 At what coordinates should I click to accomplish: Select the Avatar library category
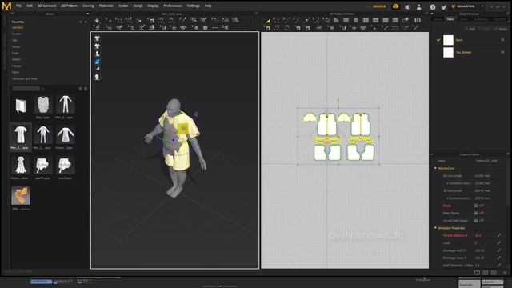click(x=16, y=34)
